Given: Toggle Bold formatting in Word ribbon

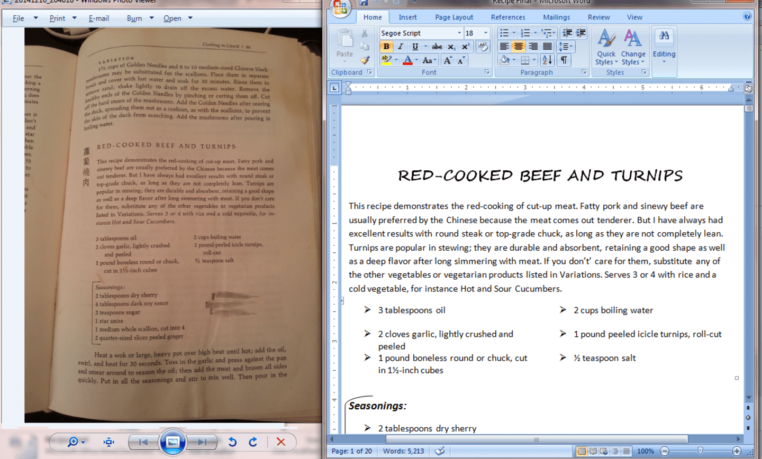Looking at the screenshot, I should click(x=386, y=47).
